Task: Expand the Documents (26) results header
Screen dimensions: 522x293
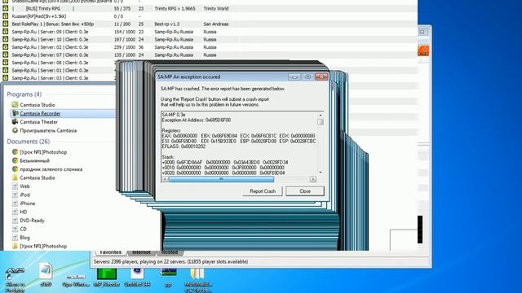Action: click(29, 142)
